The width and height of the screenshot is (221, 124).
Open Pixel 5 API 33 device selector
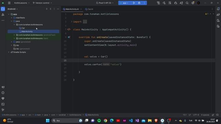(x=105, y=3)
